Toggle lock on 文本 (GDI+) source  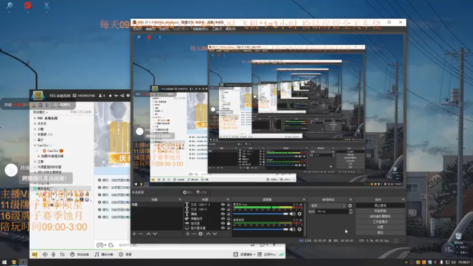228,209
